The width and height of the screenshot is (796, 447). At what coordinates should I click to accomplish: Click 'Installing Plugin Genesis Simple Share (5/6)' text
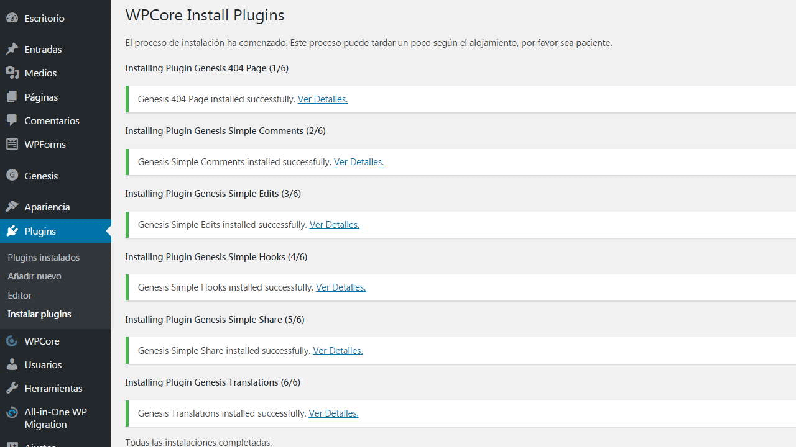[215, 320]
